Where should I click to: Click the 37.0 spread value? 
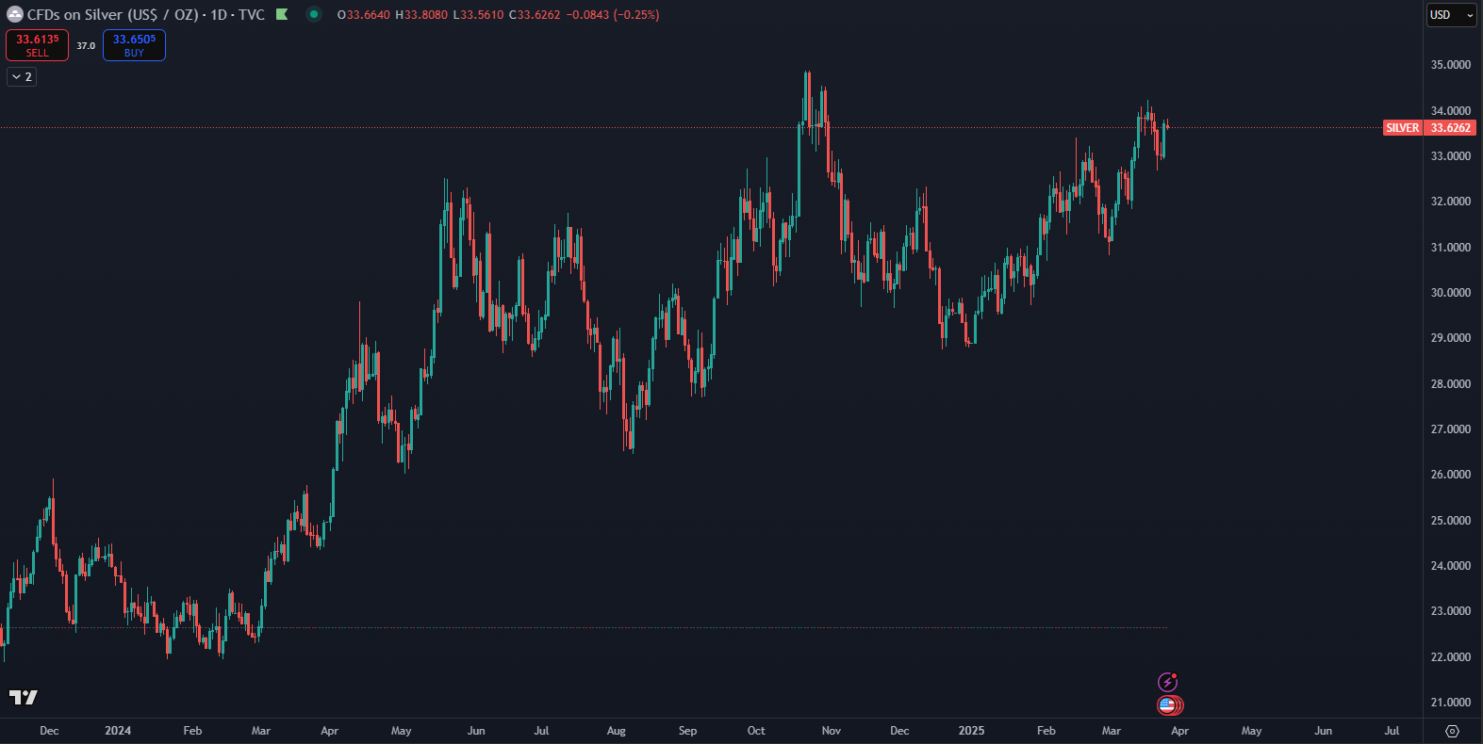pyautogui.click(x=86, y=45)
